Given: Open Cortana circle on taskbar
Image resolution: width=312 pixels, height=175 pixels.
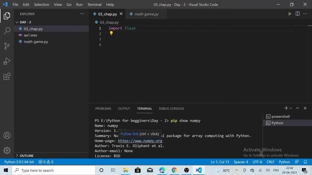Looking at the screenshot, I should coord(101,170).
